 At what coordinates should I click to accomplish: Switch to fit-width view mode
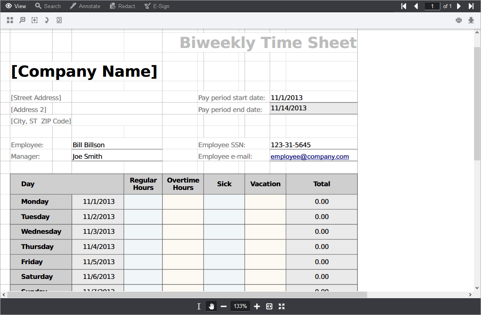tap(269, 306)
